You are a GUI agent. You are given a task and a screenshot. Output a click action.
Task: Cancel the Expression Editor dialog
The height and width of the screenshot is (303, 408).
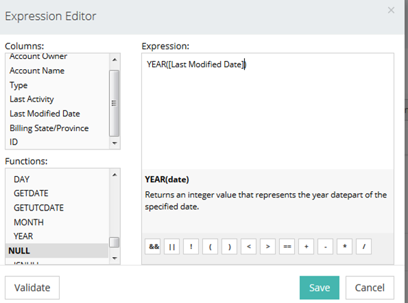pos(370,288)
